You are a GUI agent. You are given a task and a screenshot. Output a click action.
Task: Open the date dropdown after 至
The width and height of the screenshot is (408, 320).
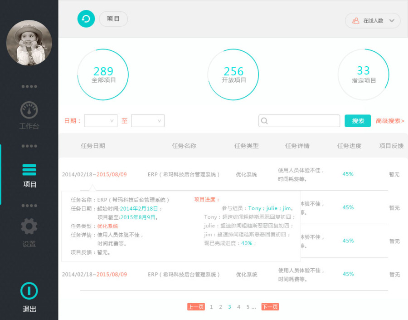[x=148, y=121]
